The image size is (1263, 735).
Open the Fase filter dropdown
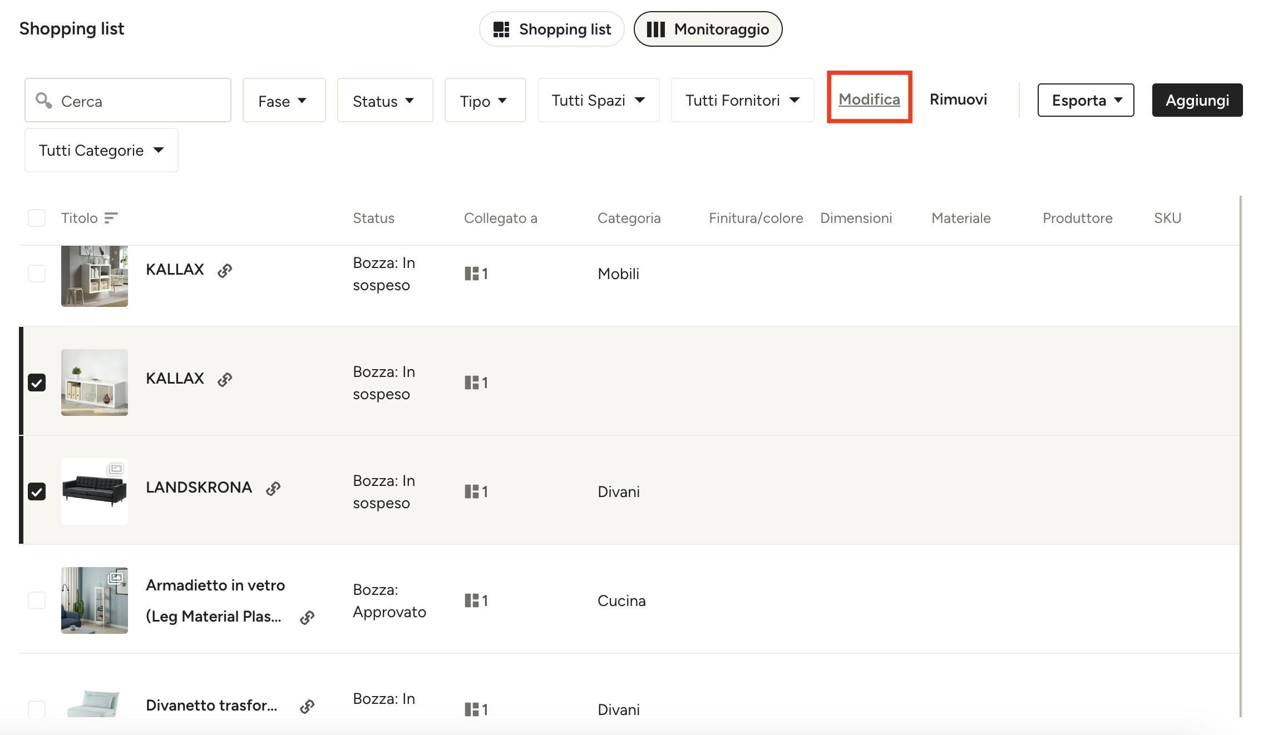click(284, 100)
